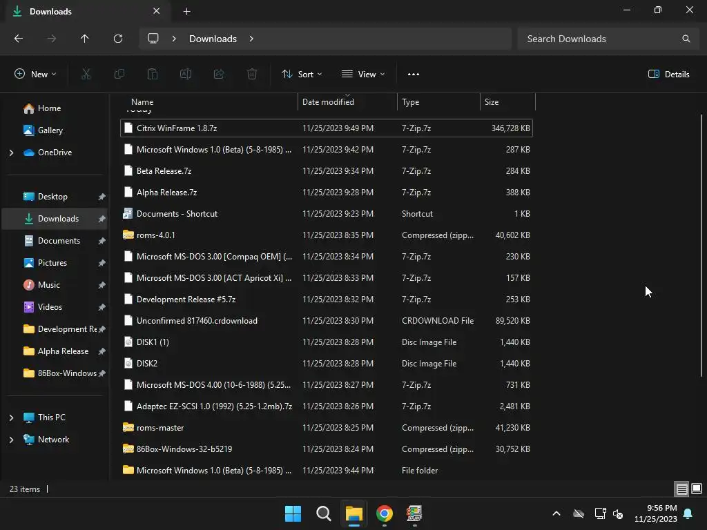Screen dimensions: 707x530
Task: Show hidden system tray icons
Action: point(556,513)
